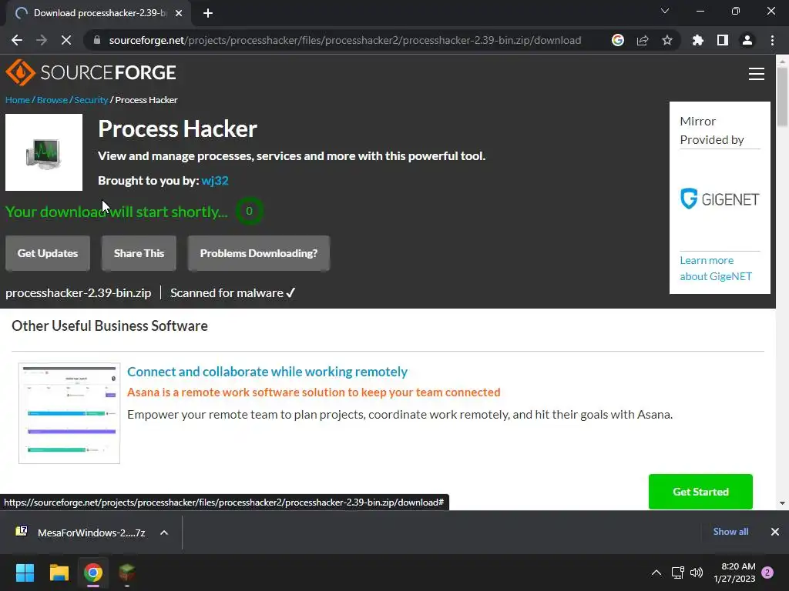Open Minecraft block icon on taskbar
This screenshot has height=591, width=789.
coord(127,573)
